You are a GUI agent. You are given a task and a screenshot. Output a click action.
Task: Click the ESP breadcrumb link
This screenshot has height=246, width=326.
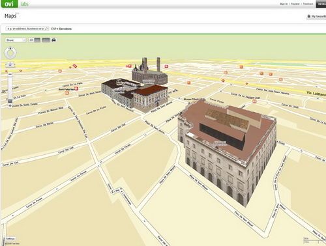pos(53,29)
